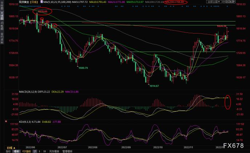This screenshot has height=153, width=250.
Task: Click the 2022/07 date label
Action: (62, 147)
